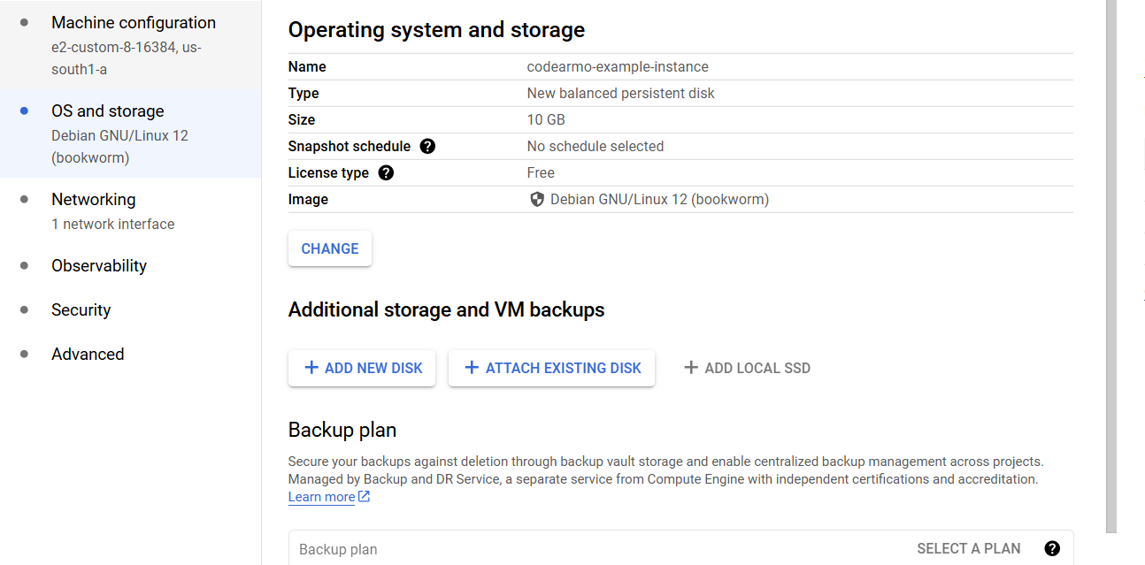Click the e2-custom-8-16384 machine subtitle
1145x565 pixels.
click(x=127, y=57)
